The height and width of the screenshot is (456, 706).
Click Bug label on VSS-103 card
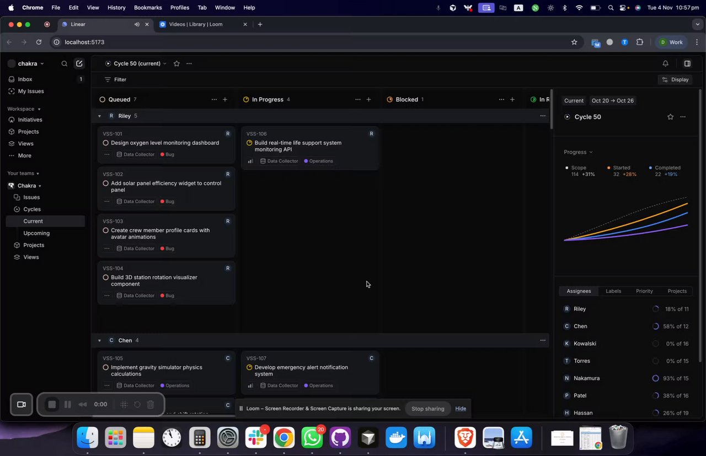point(167,249)
